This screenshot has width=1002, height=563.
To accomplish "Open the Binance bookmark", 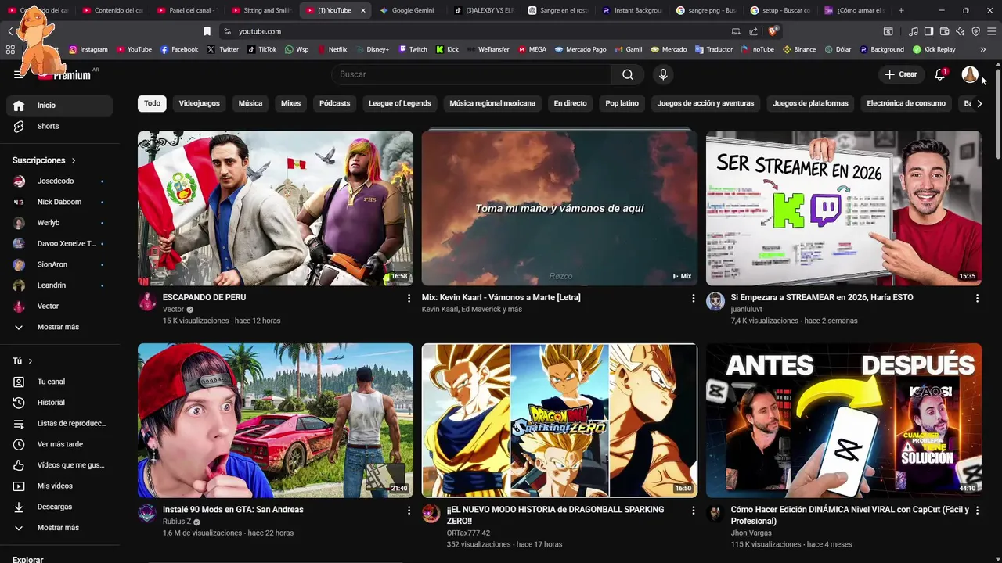I will pos(799,49).
